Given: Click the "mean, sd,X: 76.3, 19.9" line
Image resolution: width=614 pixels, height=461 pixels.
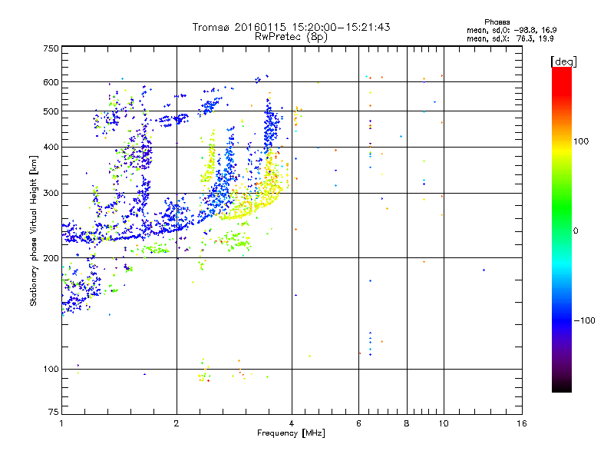Looking at the screenshot, I should click(x=510, y=38).
